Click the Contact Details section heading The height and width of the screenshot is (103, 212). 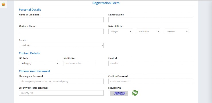pos(29,53)
